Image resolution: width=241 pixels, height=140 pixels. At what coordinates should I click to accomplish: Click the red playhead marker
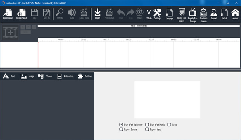tap(38, 55)
